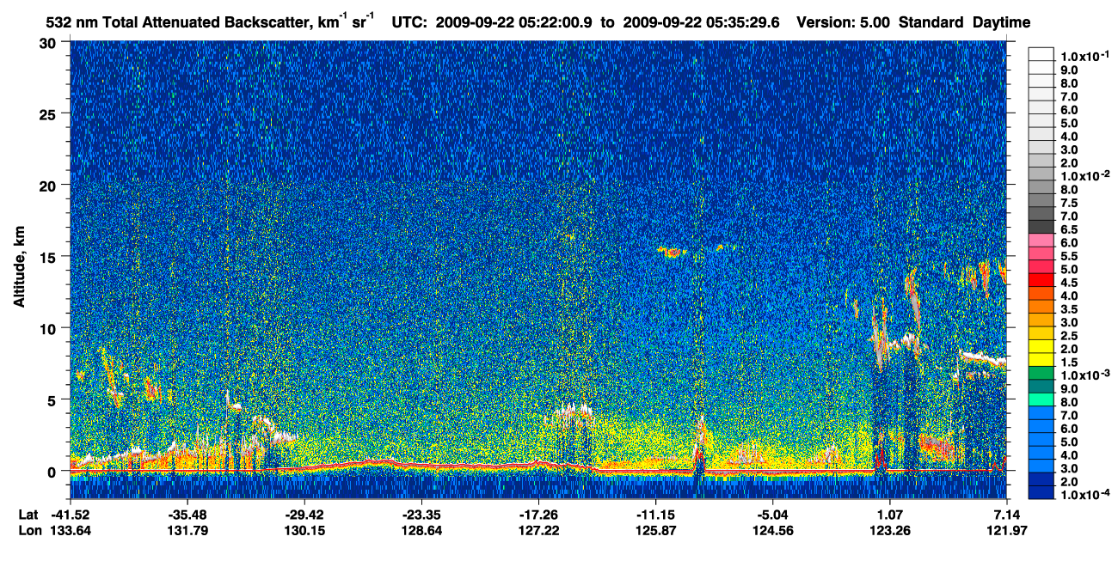The height and width of the screenshot is (573, 1118).
Task: Click the latitude value '-11.15'
Action: 655,514
